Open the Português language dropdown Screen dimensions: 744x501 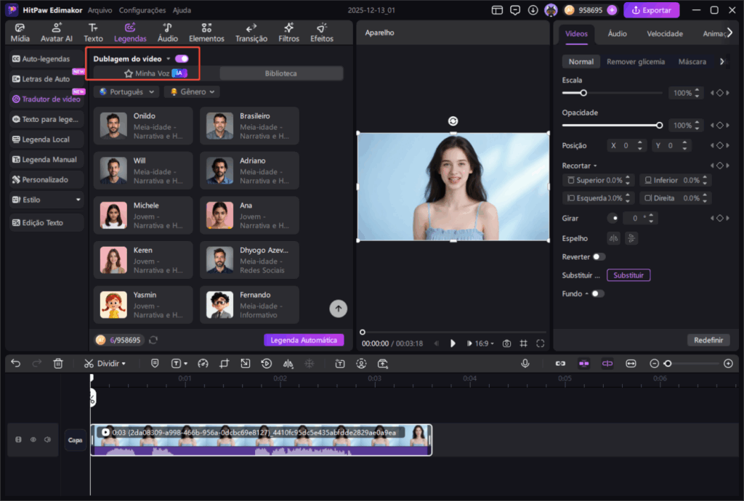127,92
